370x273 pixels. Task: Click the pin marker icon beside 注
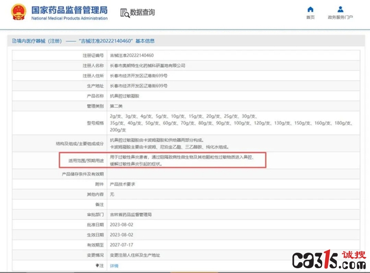point(97,266)
